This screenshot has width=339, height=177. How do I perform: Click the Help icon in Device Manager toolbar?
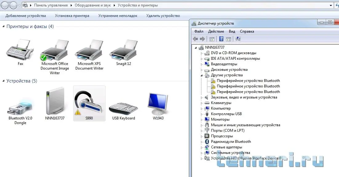coord(221,39)
